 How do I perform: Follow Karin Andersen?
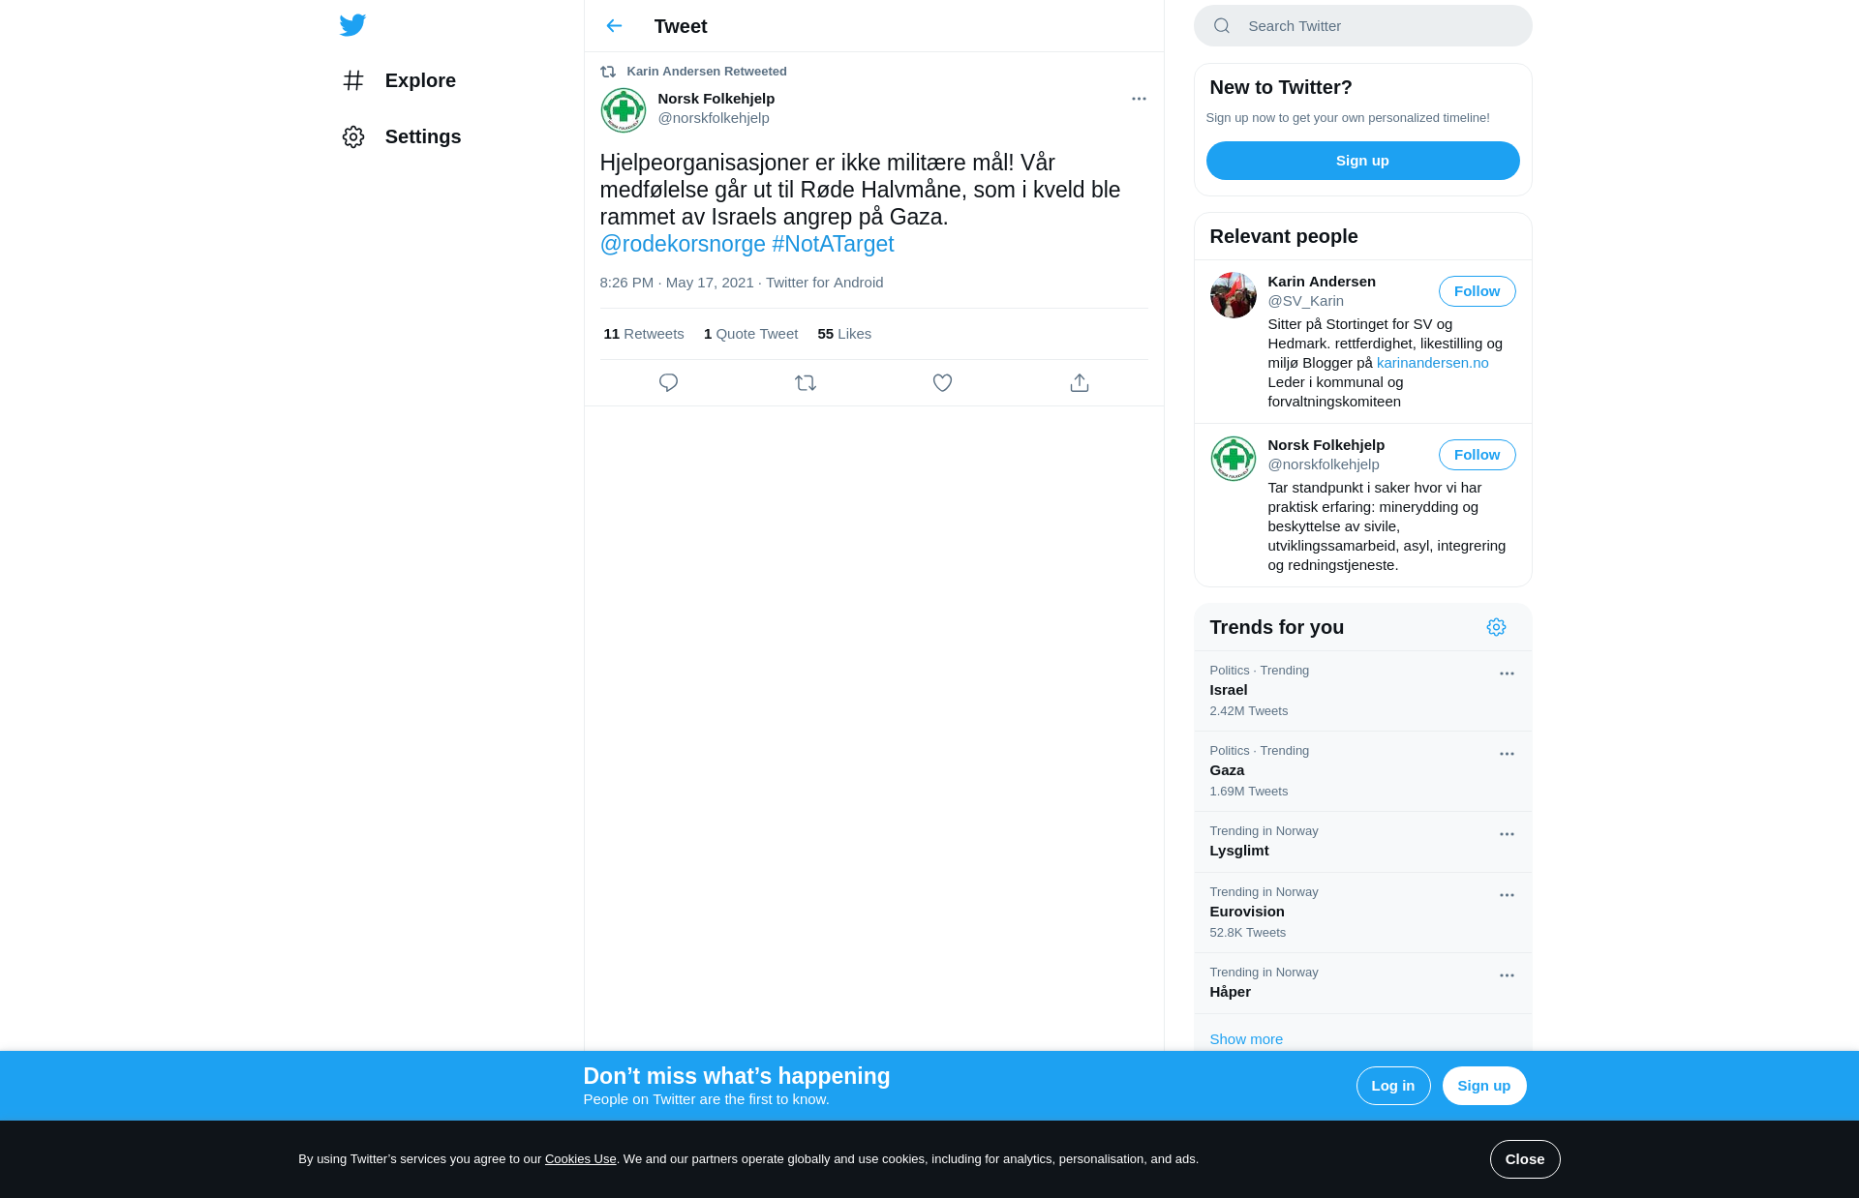tap(1477, 291)
